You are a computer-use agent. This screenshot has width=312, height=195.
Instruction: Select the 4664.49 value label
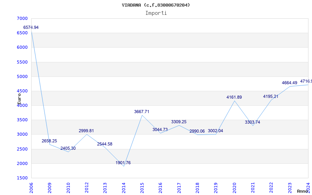[289, 83]
